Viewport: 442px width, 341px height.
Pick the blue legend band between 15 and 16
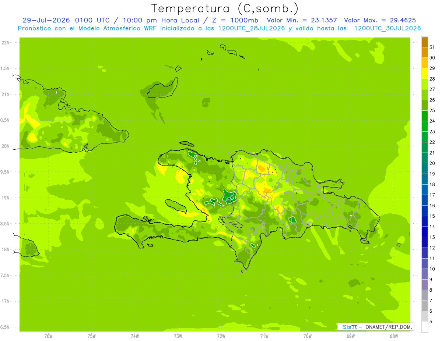[x=425, y=211]
